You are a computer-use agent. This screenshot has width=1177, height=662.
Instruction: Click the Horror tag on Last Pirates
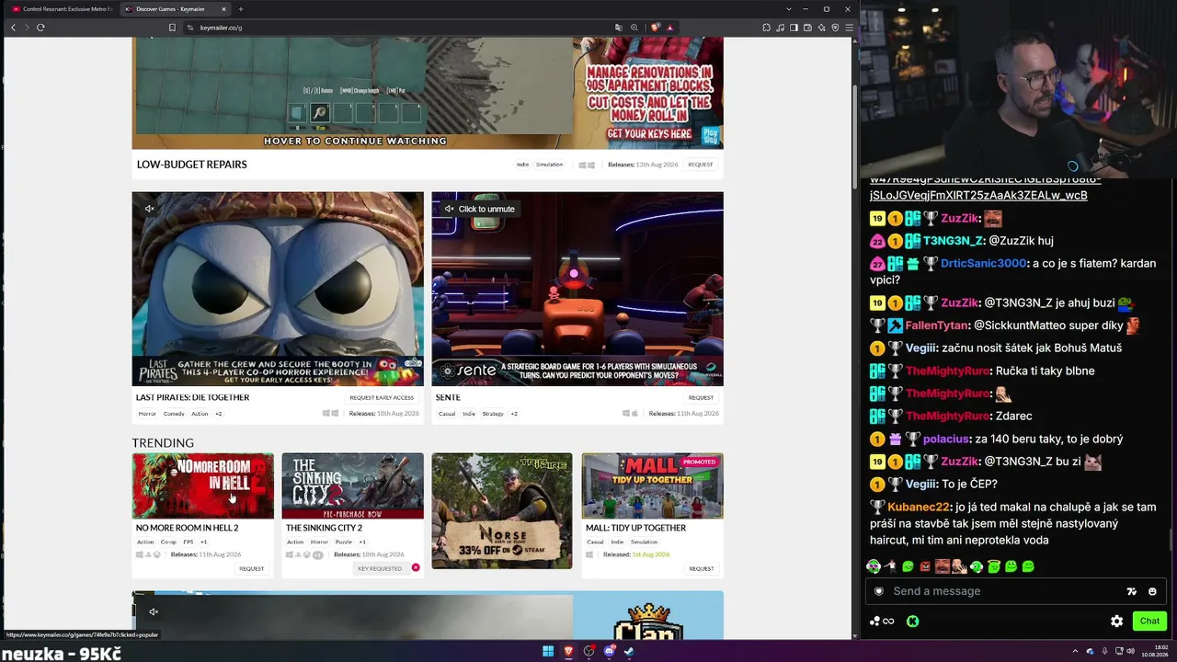click(x=147, y=414)
